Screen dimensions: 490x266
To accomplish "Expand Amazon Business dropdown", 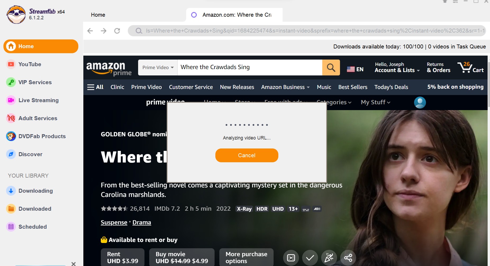I will [x=285, y=87].
